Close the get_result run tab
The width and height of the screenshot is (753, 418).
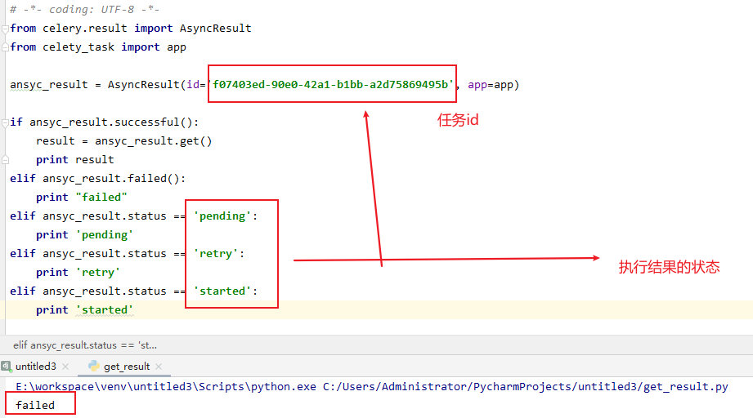click(x=159, y=367)
